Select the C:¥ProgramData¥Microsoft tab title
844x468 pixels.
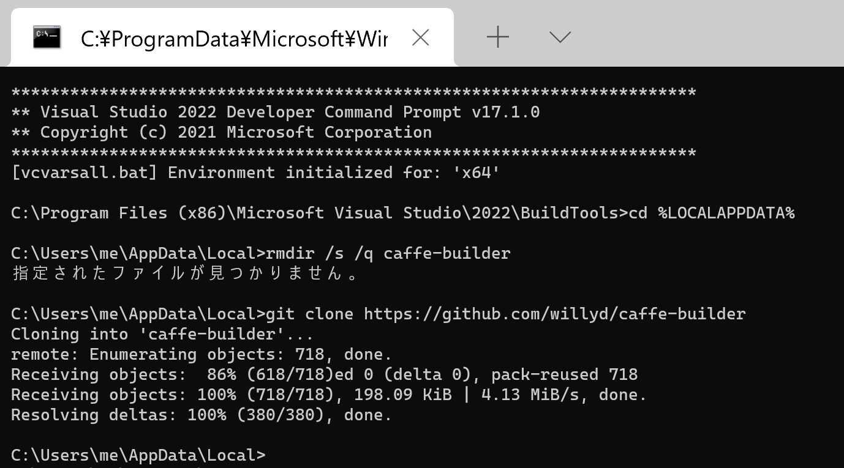point(234,39)
